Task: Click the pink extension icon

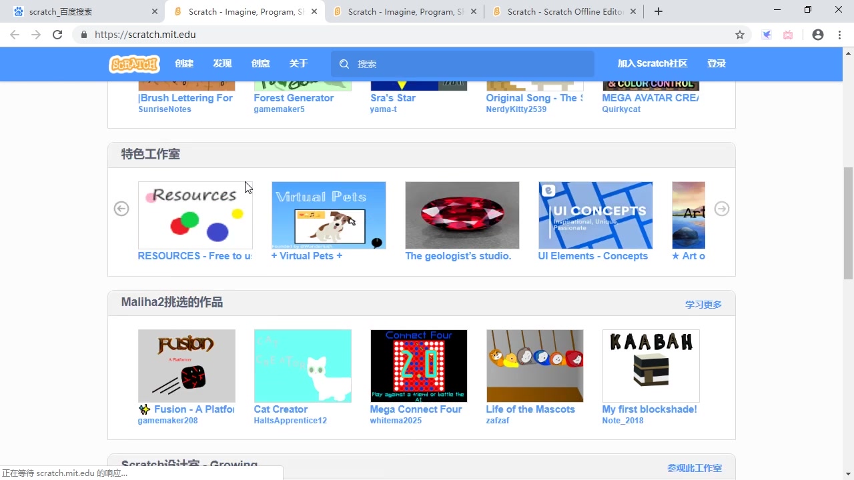Action: coord(788,35)
